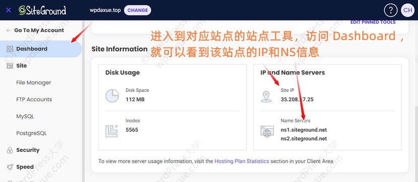Open the help question mark icon
418x182 pixels.
(x=390, y=11)
